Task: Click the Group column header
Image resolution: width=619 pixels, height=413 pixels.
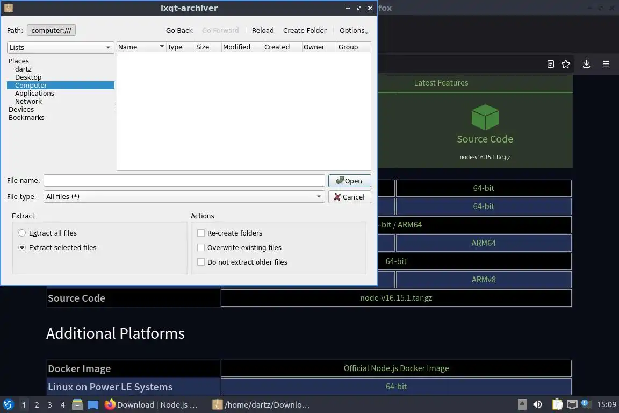Action: [x=354, y=47]
